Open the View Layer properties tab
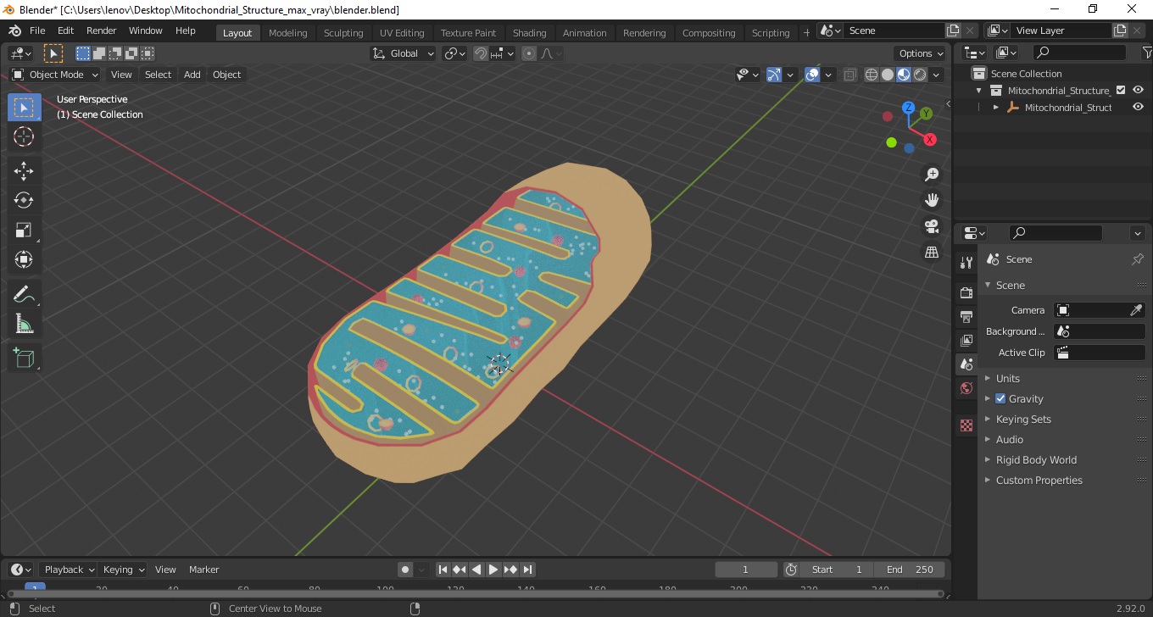 coord(966,341)
